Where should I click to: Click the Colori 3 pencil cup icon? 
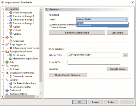[11, 34]
